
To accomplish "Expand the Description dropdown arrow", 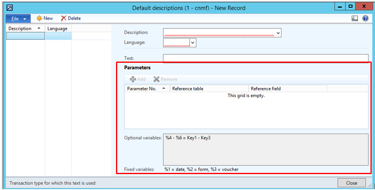I will coord(278,33).
